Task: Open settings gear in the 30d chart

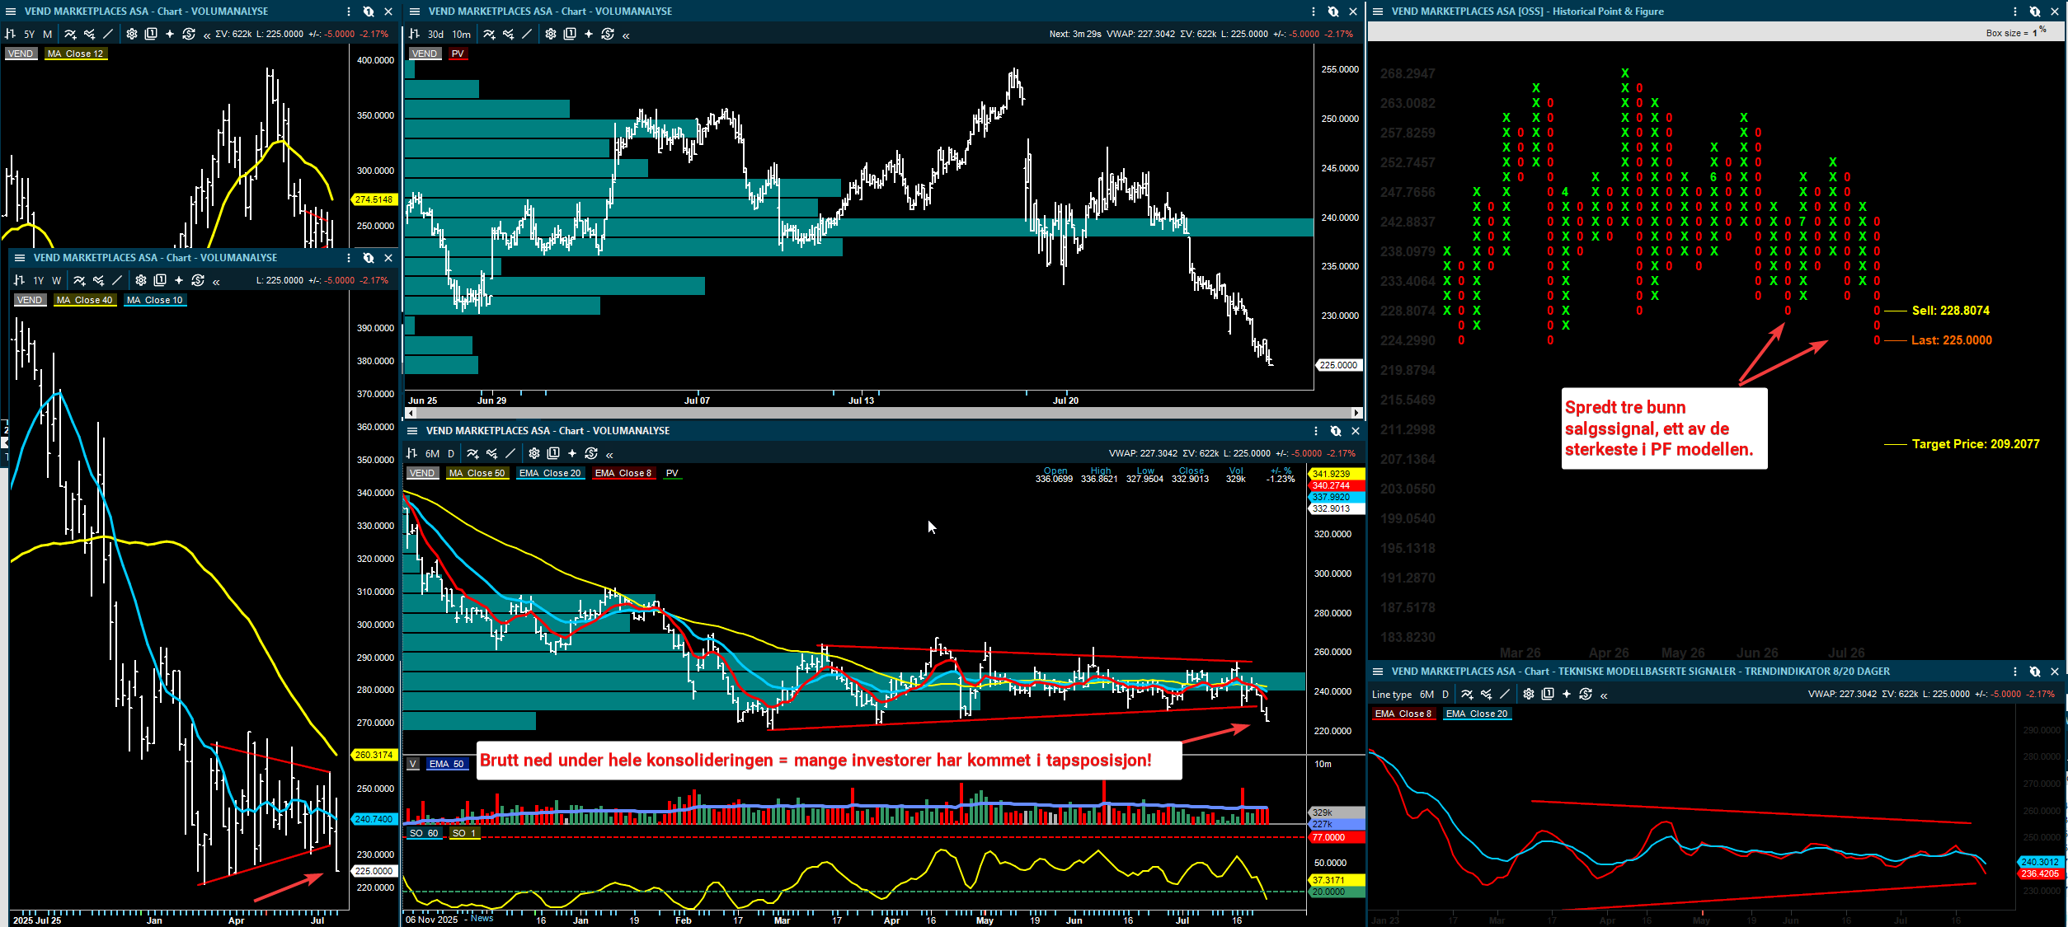Action: pyautogui.click(x=551, y=34)
